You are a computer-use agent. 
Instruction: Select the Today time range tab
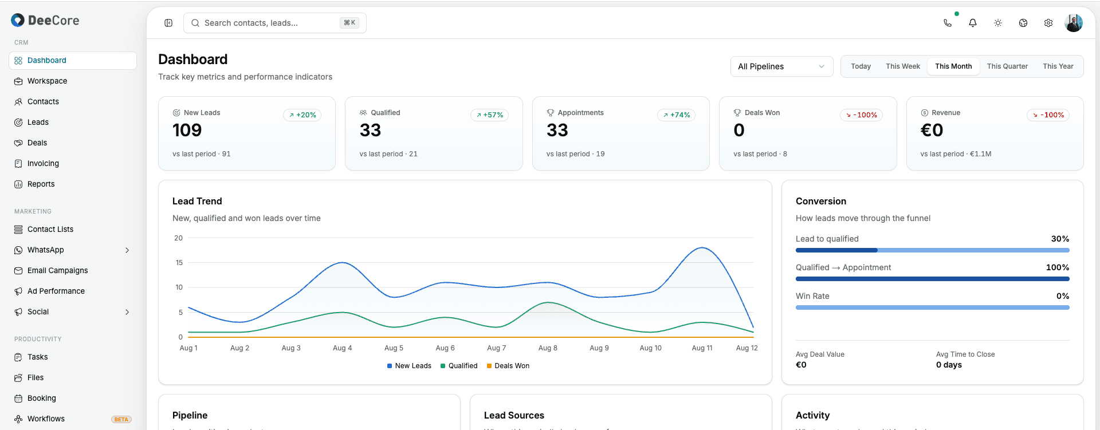click(861, 66)
